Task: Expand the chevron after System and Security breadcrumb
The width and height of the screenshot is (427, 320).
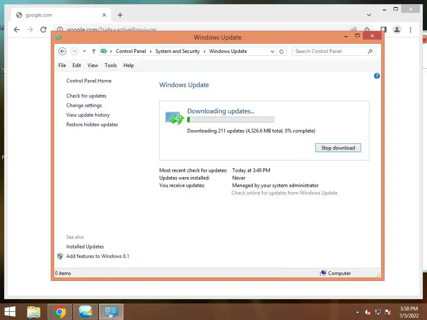Action: 204,51
